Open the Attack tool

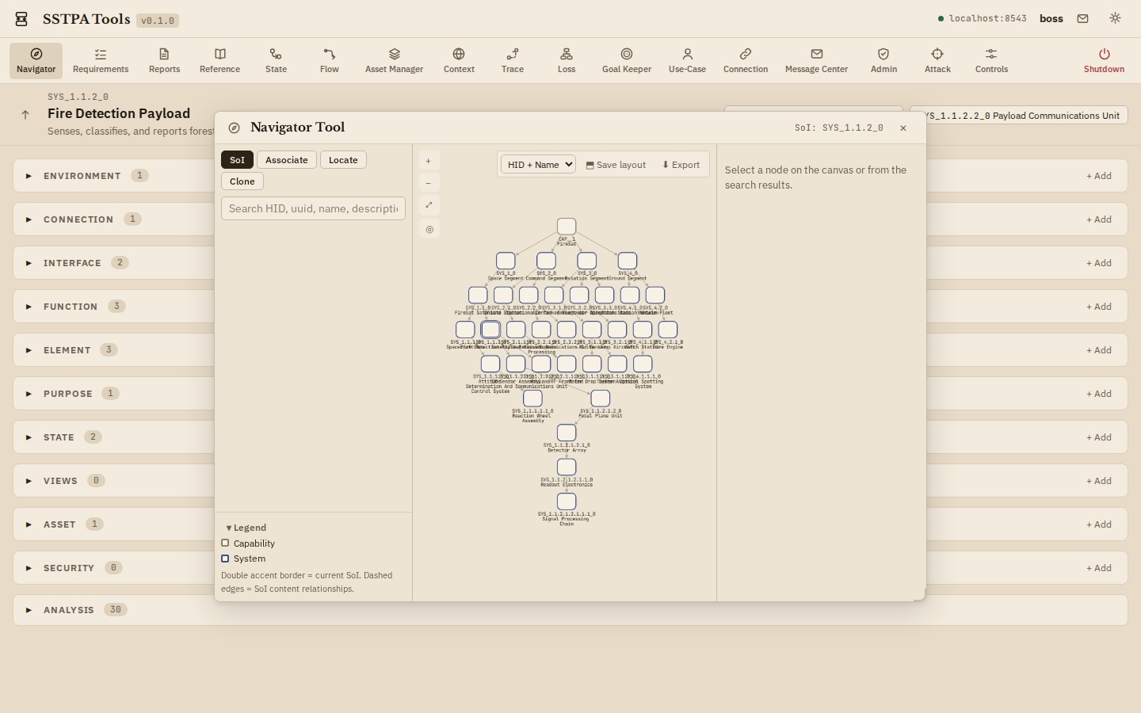click(937, 60)
